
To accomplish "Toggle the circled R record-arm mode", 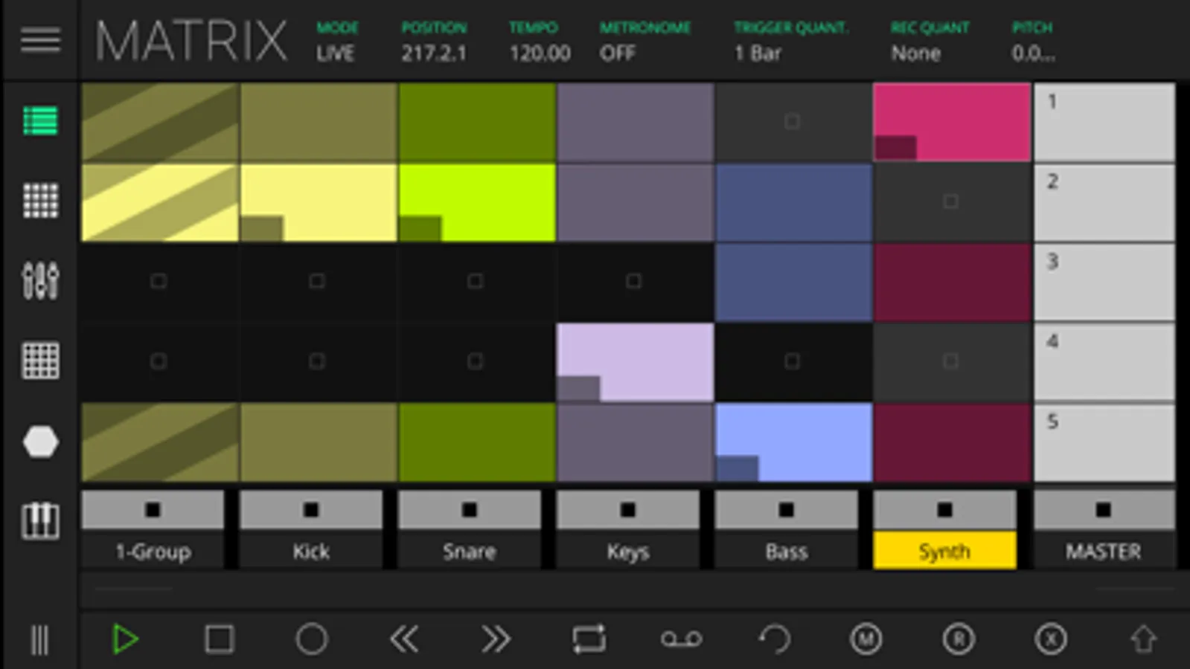I will [x=958, y=639].
